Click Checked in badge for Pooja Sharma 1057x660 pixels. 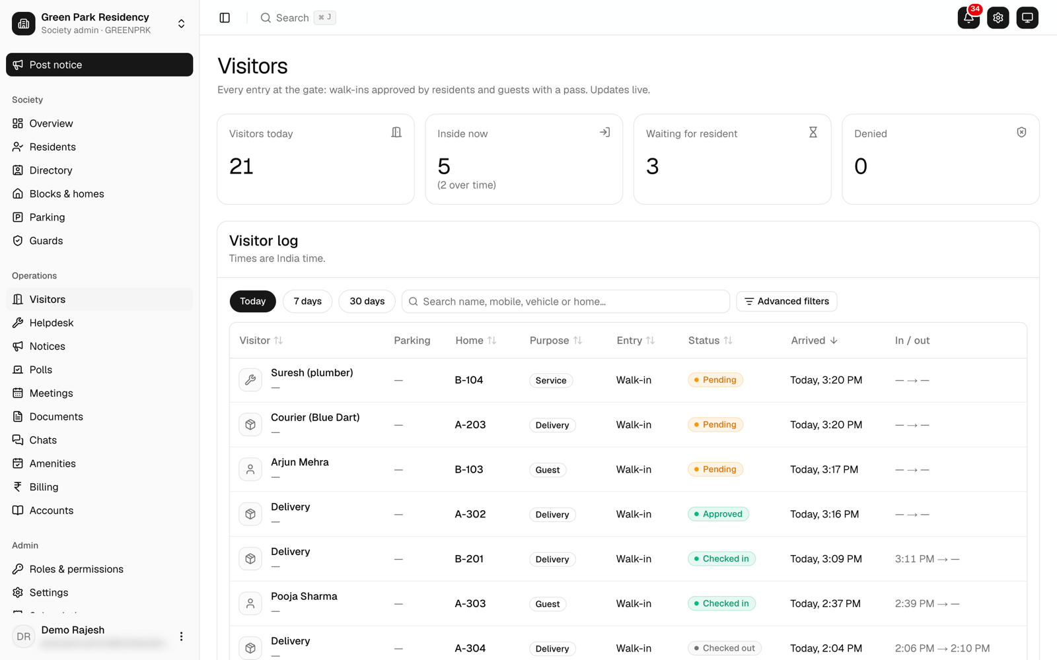(721, 603)
